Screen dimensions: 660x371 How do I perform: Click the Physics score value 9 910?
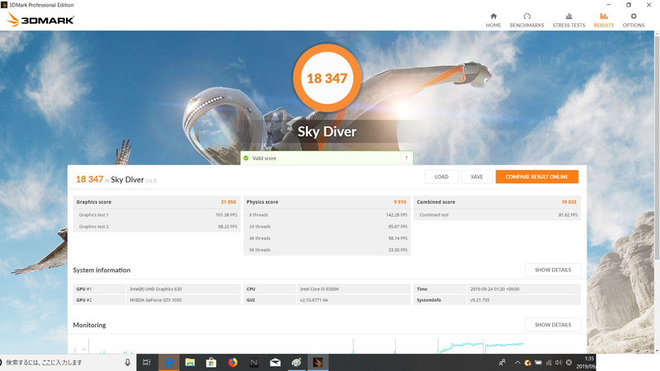click(400, 202)
